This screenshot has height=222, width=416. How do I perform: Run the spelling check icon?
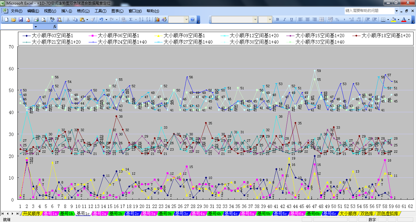[52, 20]
